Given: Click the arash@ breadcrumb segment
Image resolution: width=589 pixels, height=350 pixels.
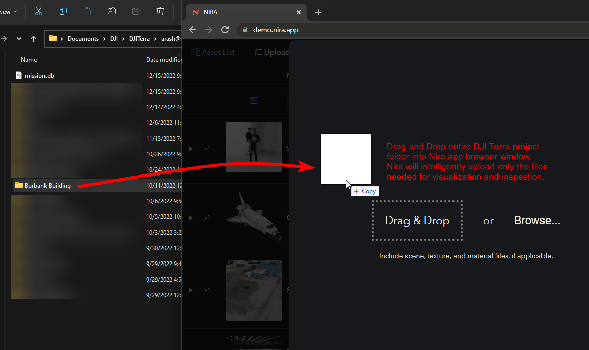Looking at the screenshot, I should tap(171, 39).
